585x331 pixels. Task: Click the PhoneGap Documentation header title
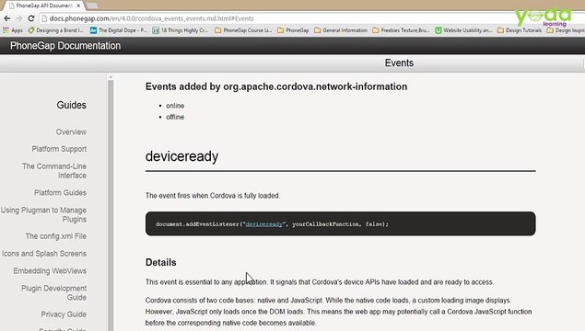click(x=65, y=45)
